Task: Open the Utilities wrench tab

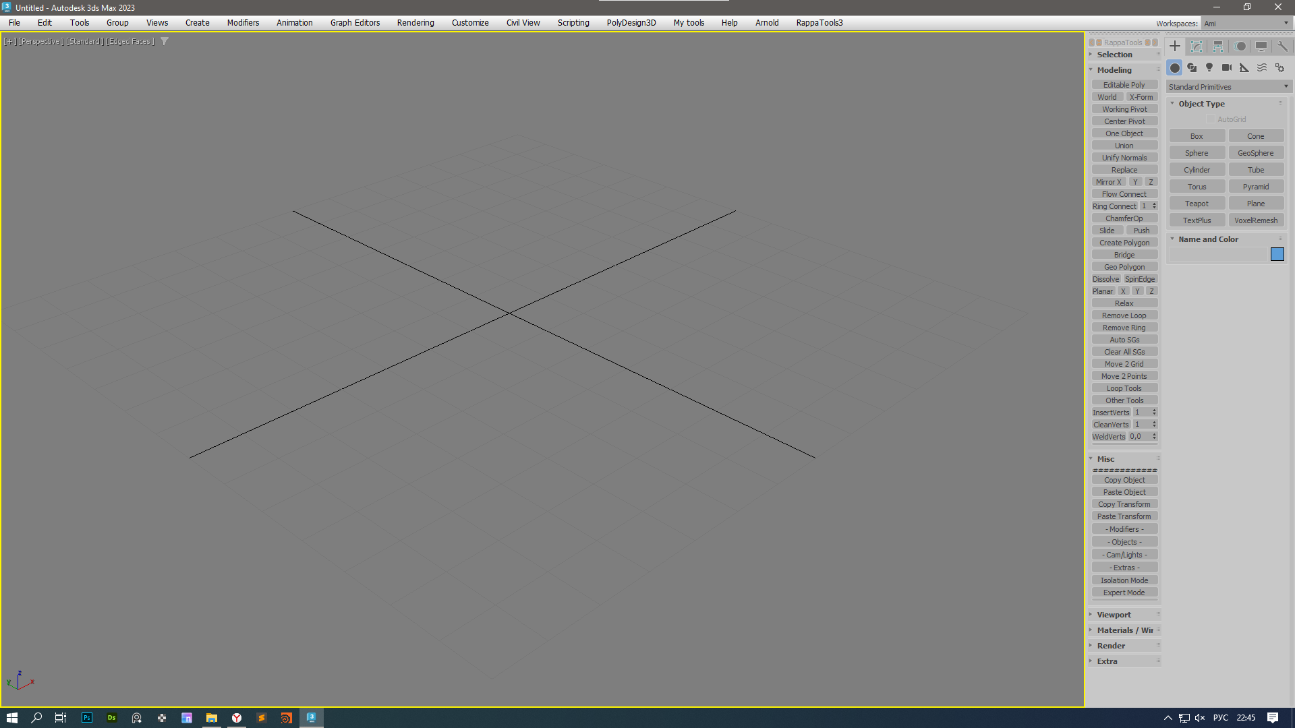Action: pos(1282,47)
